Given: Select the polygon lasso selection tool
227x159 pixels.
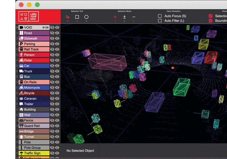Looking at the screenshot, I should pos(68,17).
